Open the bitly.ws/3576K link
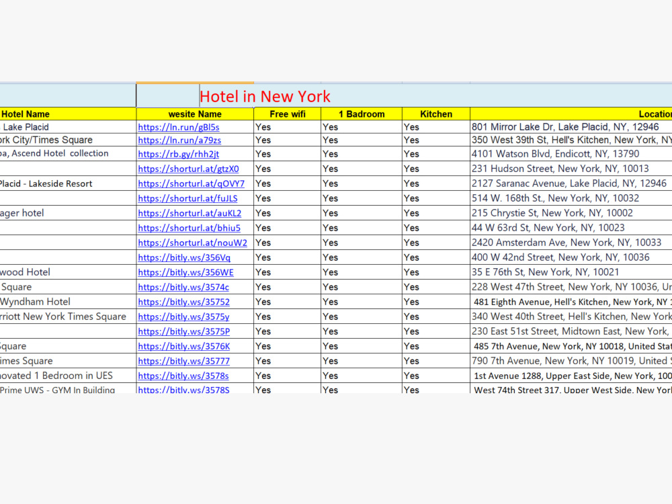Screen dimensions: 672x504 (184, 346)
